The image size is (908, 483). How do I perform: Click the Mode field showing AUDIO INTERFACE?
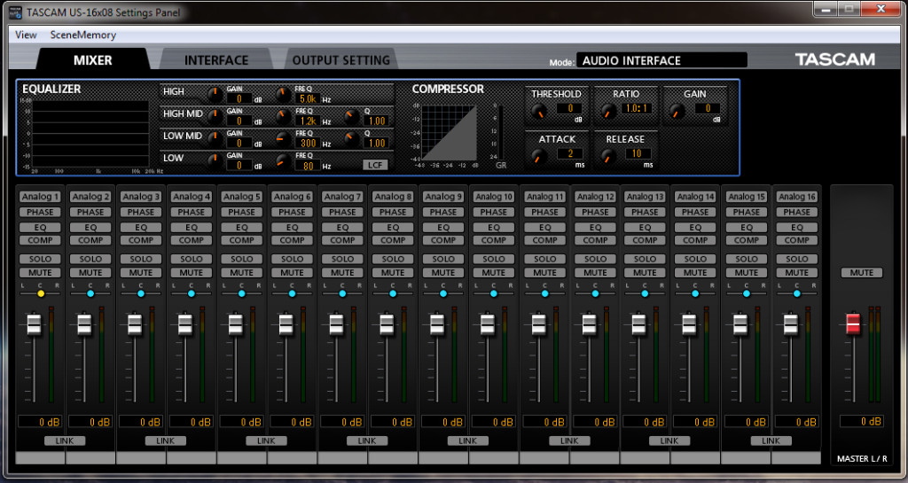(x=661, y=60)
